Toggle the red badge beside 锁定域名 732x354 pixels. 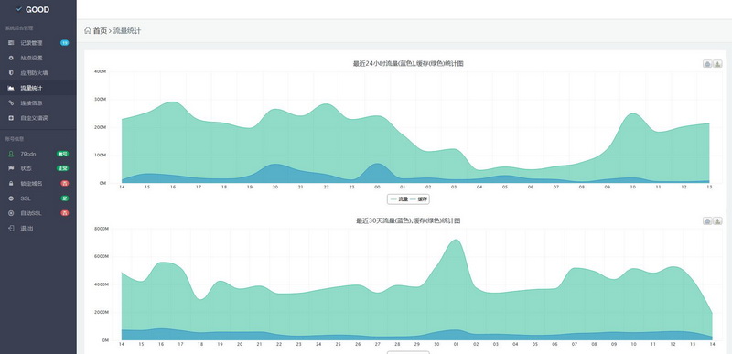65,183
